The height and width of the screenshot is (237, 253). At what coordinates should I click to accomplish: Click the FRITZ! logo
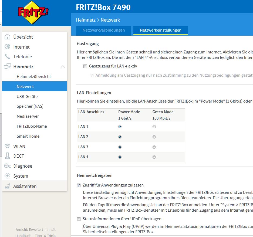click(x=33, y=12)
